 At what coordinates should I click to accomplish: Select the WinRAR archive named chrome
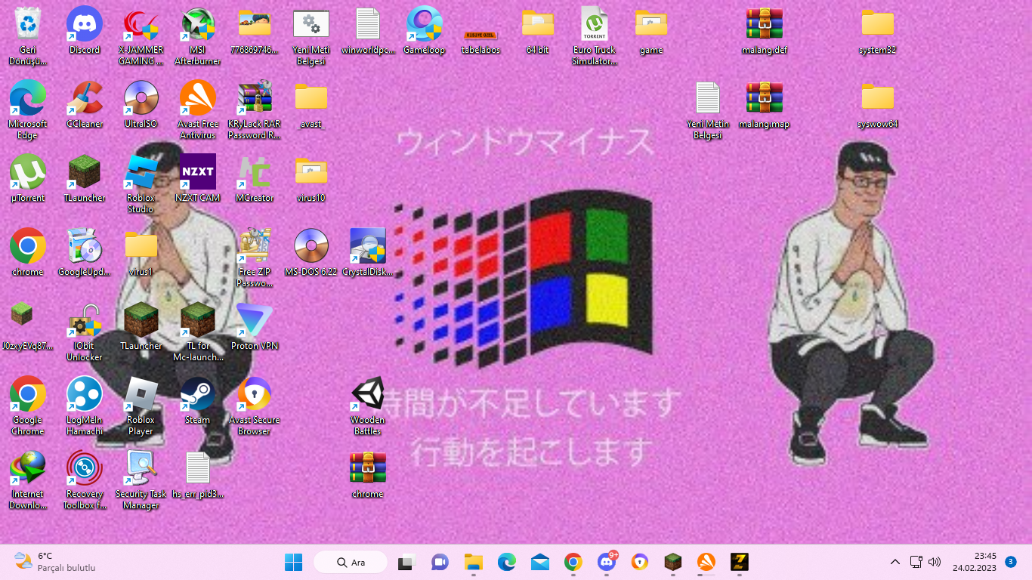tap(368, 474)
